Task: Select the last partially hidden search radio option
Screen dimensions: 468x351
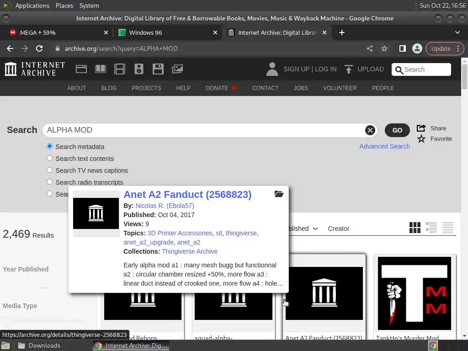Action: [49, 194]
